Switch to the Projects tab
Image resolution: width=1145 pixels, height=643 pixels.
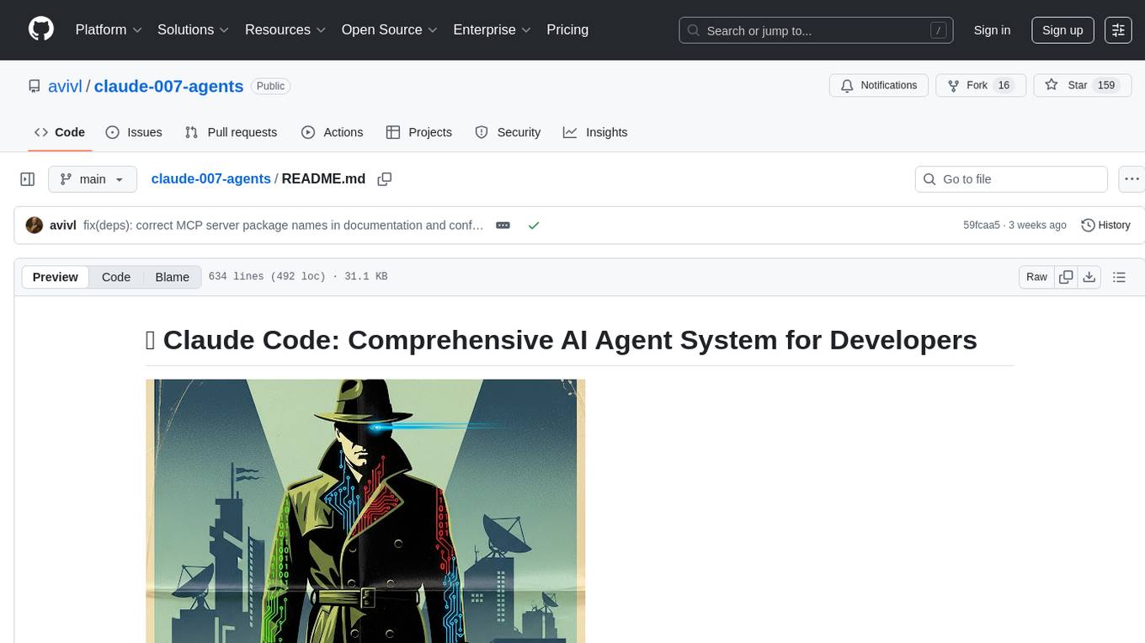(419, 132)
